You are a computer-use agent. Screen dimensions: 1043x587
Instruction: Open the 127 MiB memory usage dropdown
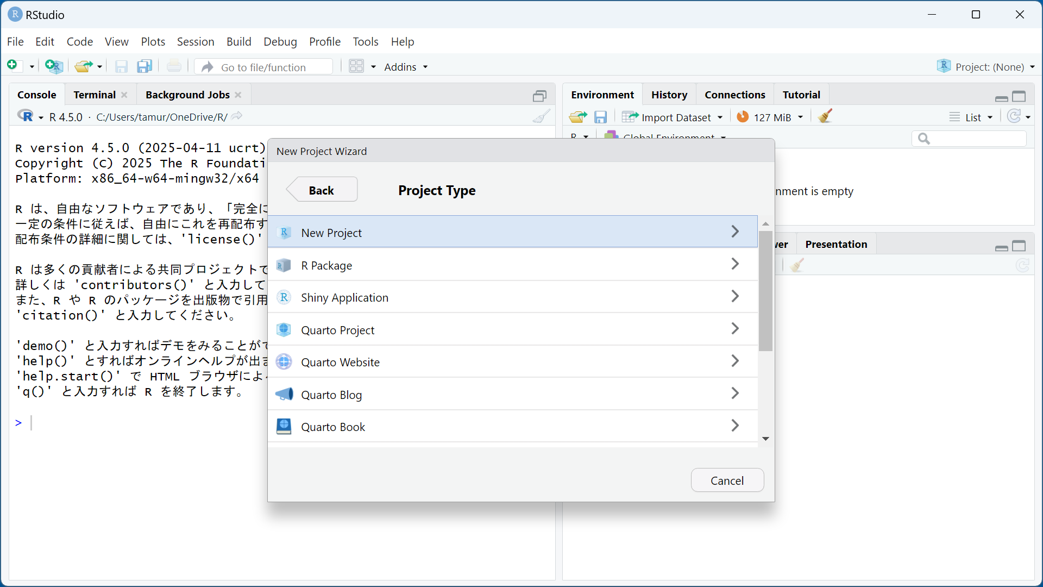click(771, 117)
